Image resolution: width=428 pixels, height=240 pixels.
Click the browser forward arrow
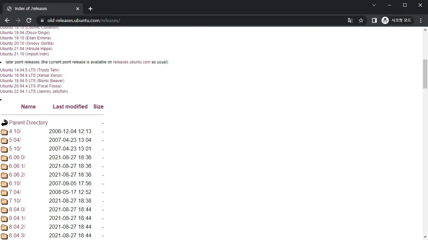pos(18,20)
